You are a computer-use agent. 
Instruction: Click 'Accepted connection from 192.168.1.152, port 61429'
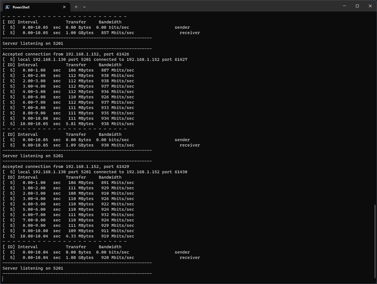(66, 166)
